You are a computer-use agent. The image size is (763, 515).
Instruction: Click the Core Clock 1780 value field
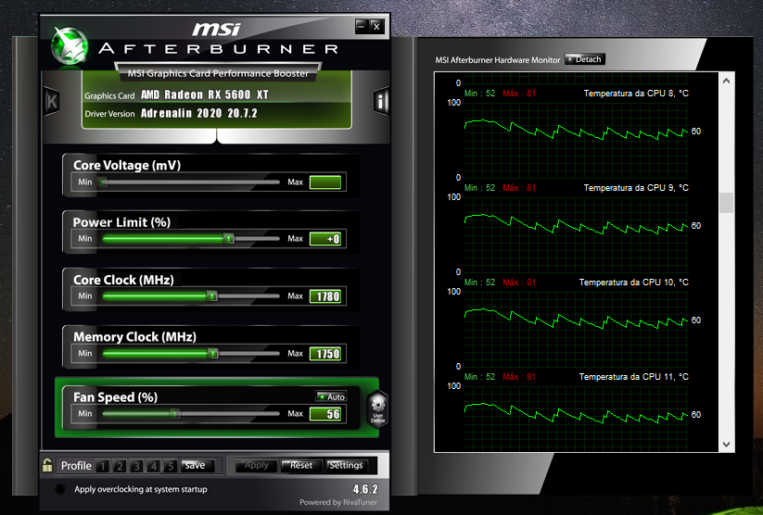pyautogui.click(x=325, y=296)
